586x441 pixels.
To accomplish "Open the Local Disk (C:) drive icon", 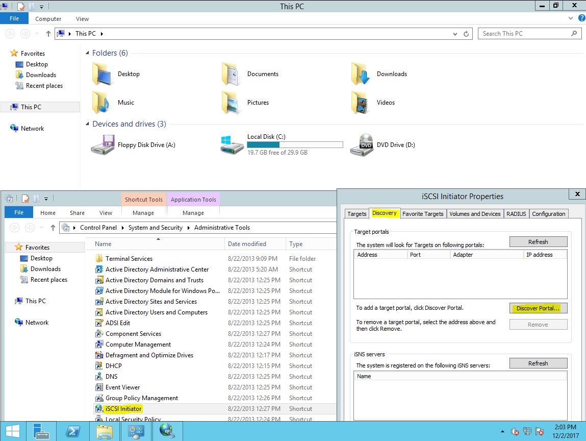I will click(233, 144).
